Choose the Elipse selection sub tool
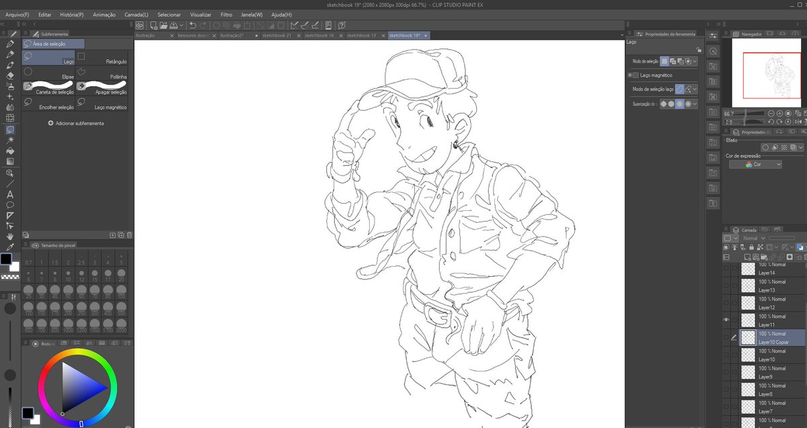The height and width of the screenshot is (428, 807). tap(48, 73)
